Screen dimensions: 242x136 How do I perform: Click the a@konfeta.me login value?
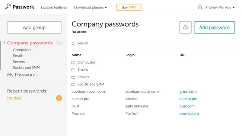137,106
